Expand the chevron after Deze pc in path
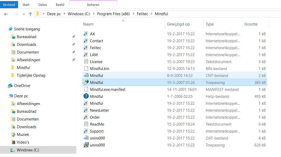 click(64, 14)
